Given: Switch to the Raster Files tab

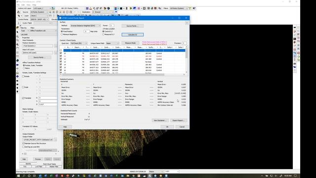Looking at the screenshot, I should tap(54, 167).
